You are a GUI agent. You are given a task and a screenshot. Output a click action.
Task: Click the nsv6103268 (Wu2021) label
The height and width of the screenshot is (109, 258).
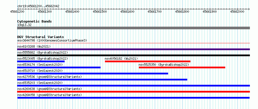(34, 46)
